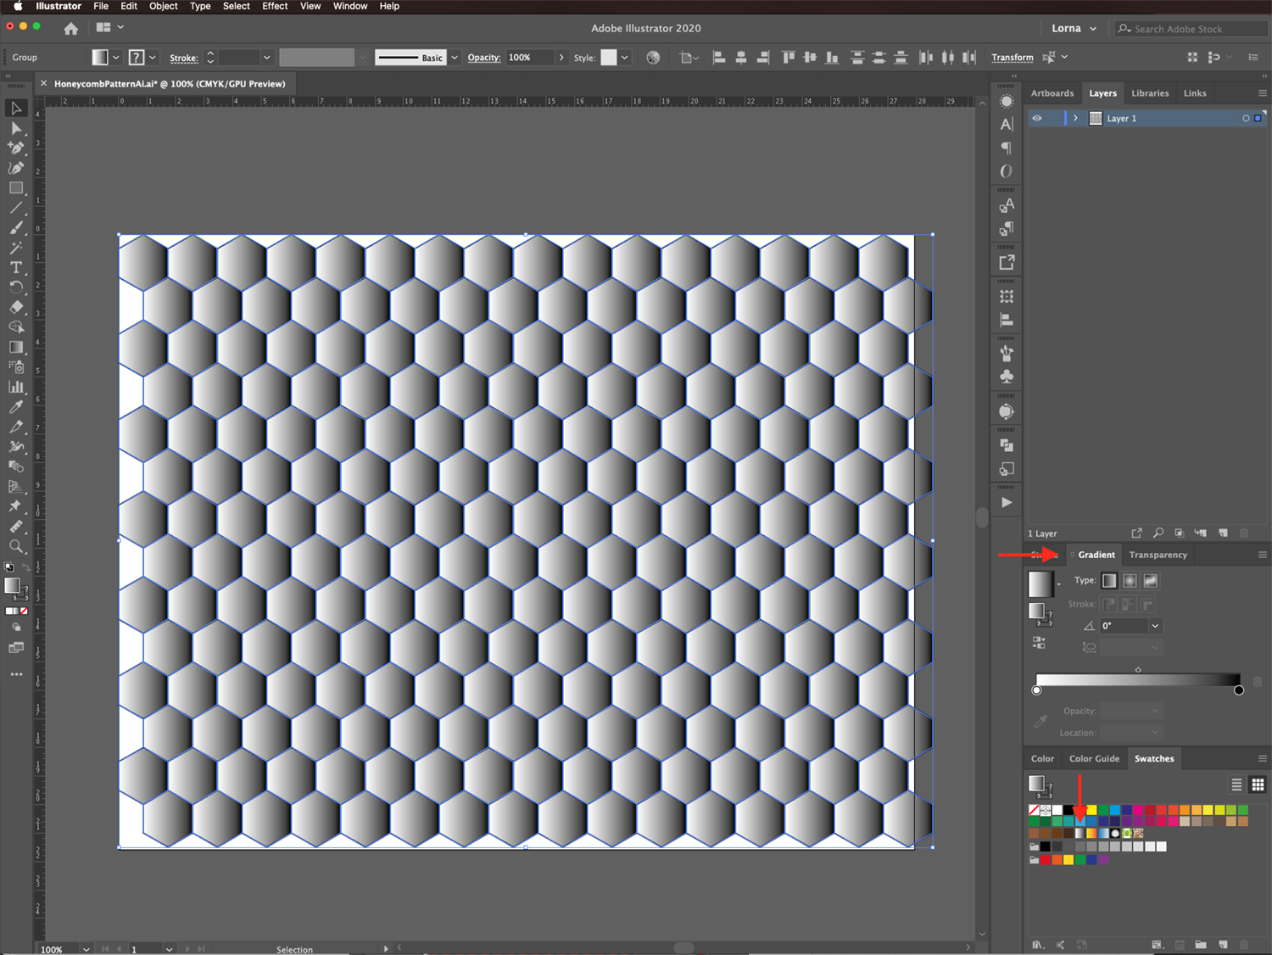
Task: Click the Stroke label link
Action: coord(184,59)
